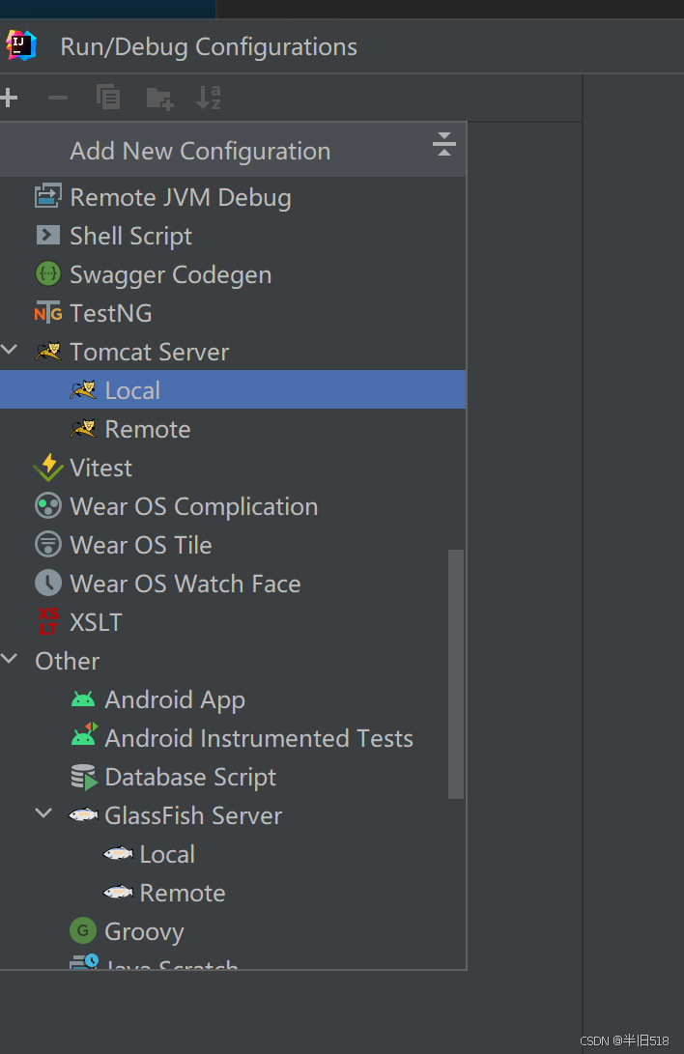
Task: Click the Vitest lightning icon
Action: click(x=47, y=468)
